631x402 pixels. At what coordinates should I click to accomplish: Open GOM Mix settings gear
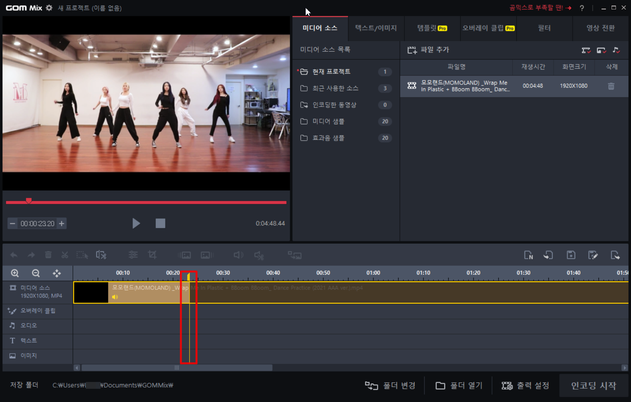(49, 8)
